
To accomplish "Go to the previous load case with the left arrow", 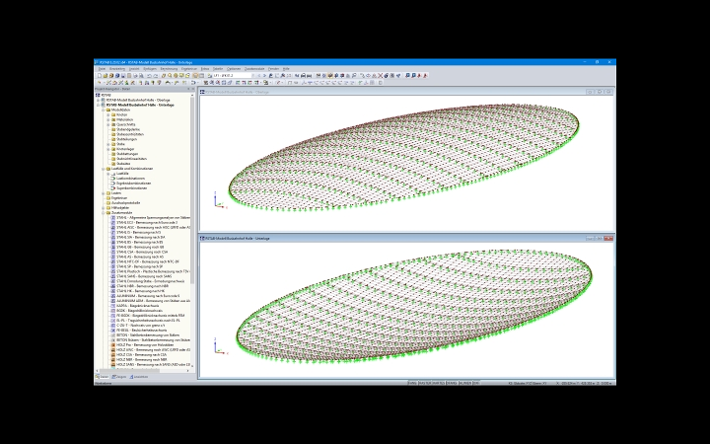I will [x=258, y=76].
